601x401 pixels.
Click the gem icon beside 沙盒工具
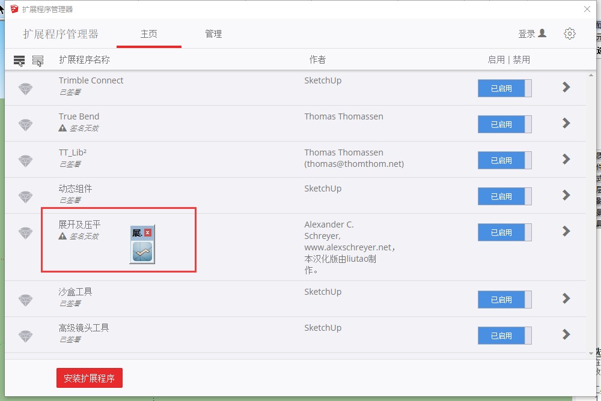point(25,300)
